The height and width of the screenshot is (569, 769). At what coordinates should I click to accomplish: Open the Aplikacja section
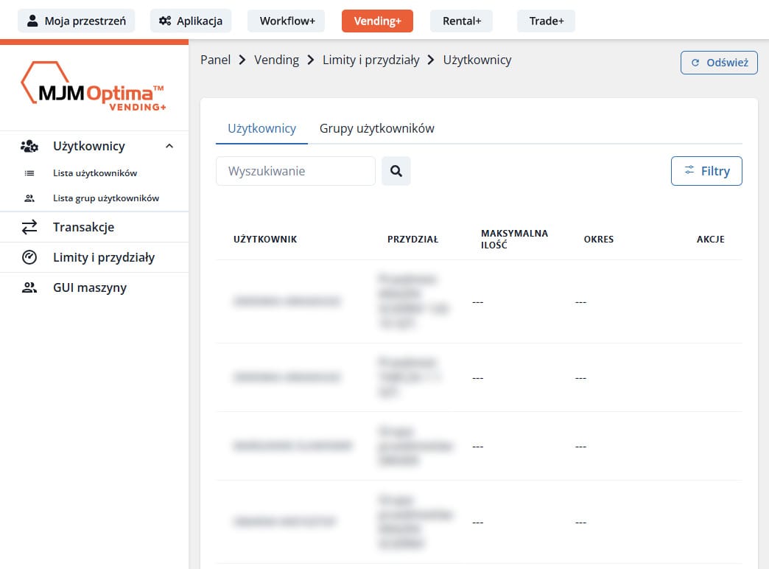pos(191,21)
